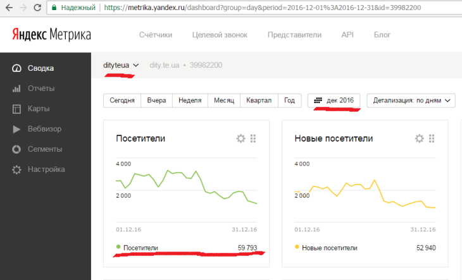Select the Квартал period tab
The width and height of the screenshot is (462, 280).
[259, 100]
